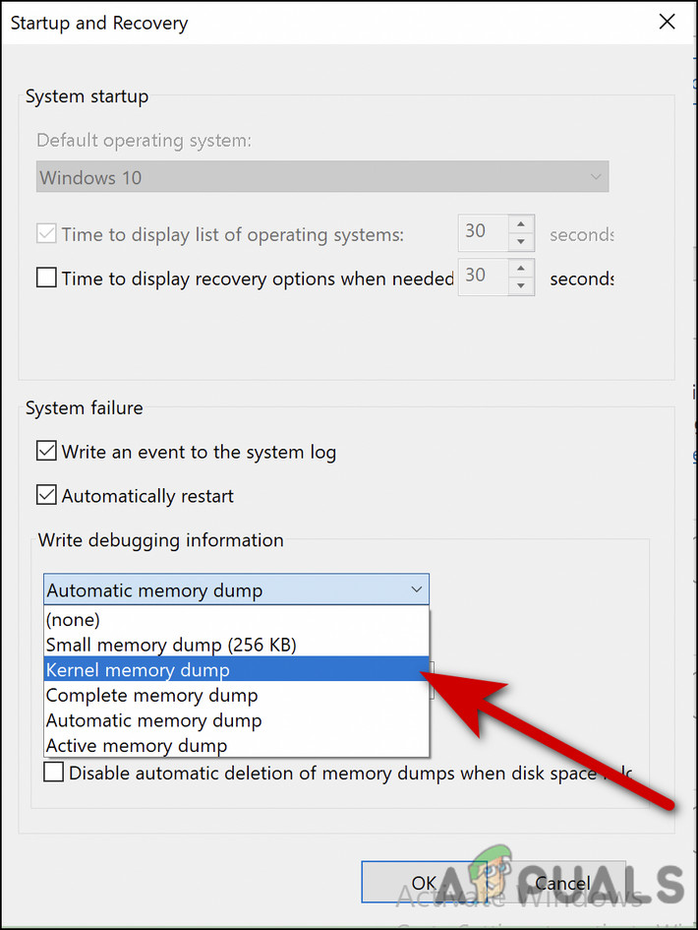This screenshot has width=698, height=930.
Task: Disable Automatically restart
Action: (x=46, y=495)
